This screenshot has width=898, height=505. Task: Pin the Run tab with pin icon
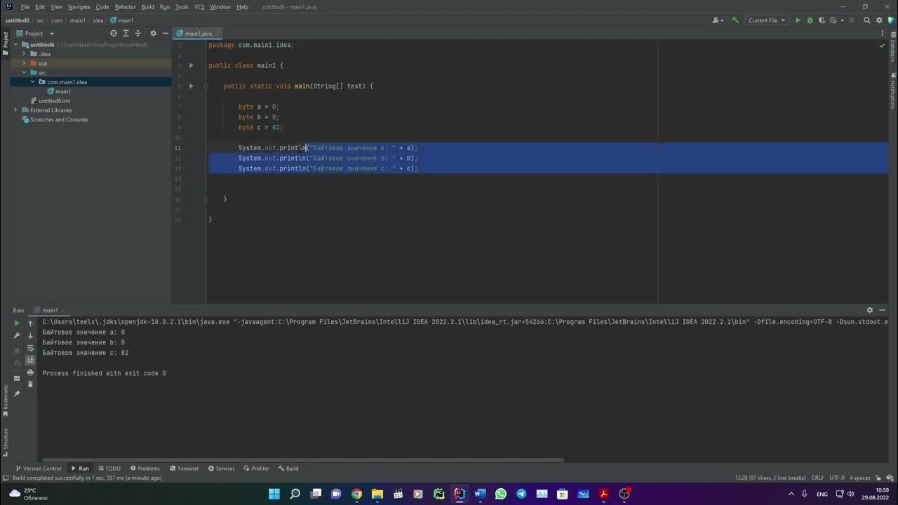click(x=17, y=393)
